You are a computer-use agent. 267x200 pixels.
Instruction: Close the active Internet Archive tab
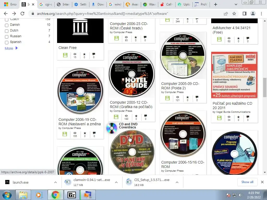pyautogui.click(x=33, y=4)
